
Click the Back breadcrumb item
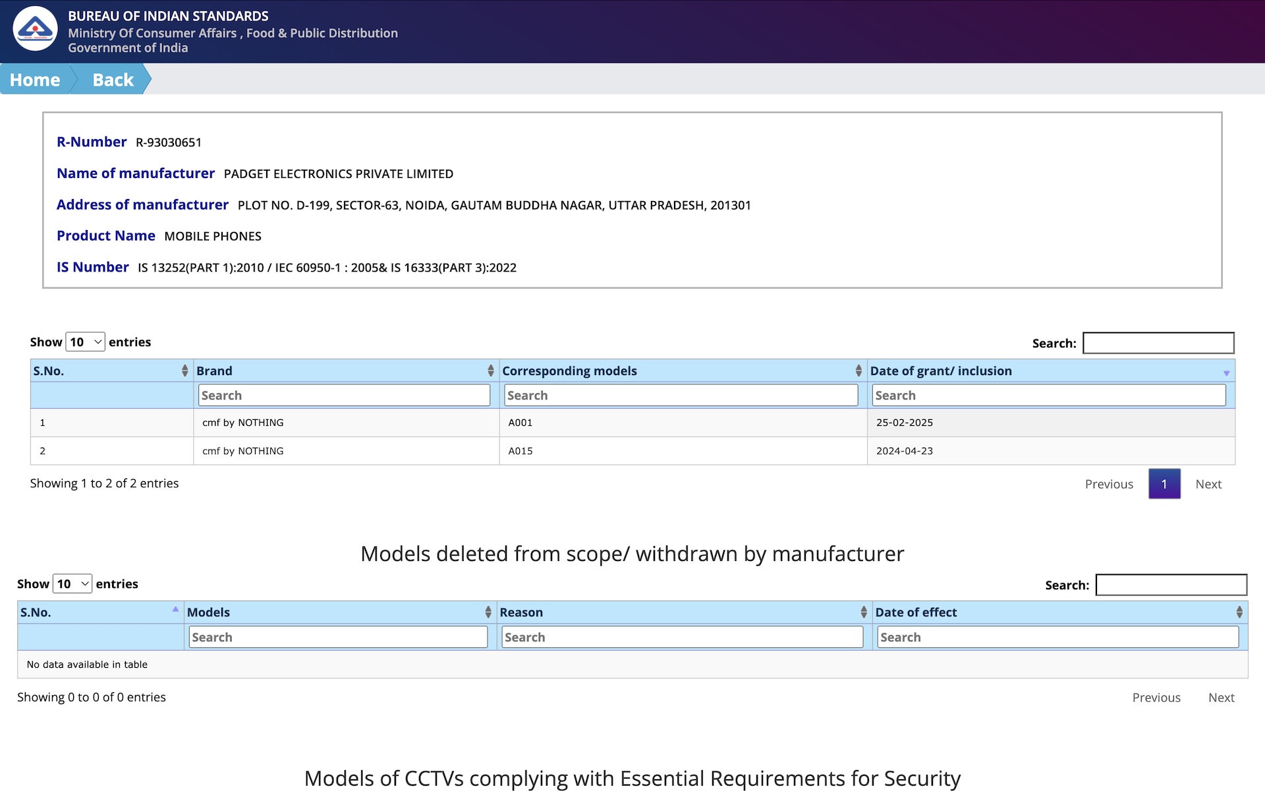coord(113,80)
